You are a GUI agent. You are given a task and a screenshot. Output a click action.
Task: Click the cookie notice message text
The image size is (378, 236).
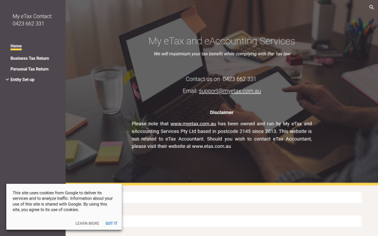[x=62, y=201]
